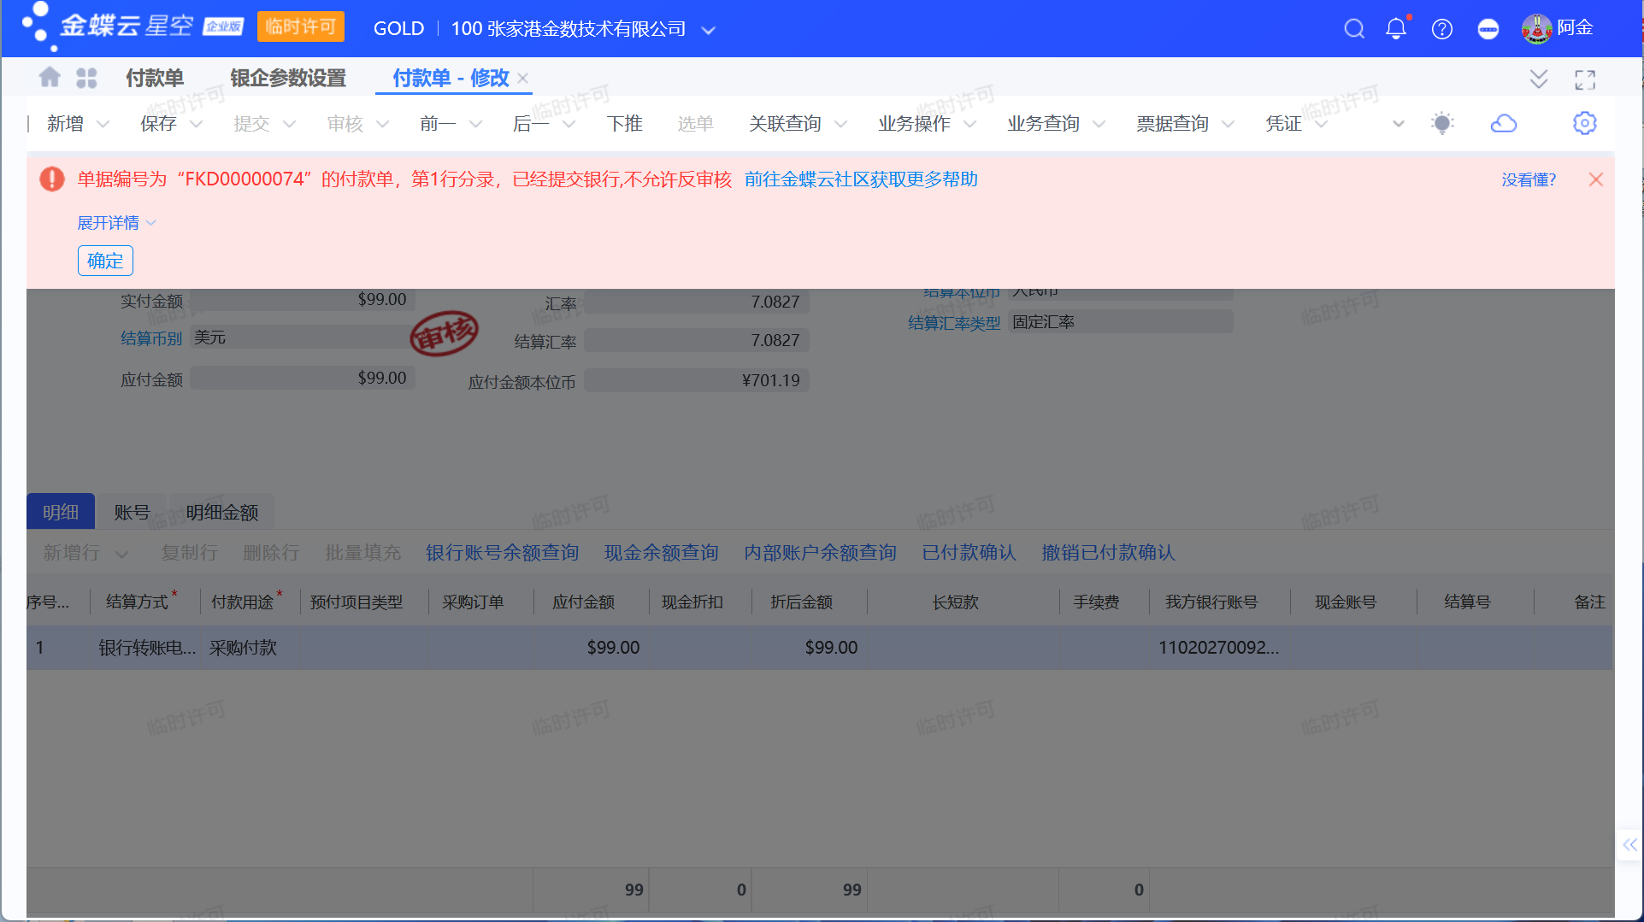
Task: Click the cloud service icon
Action: [x=1504, y=124]
